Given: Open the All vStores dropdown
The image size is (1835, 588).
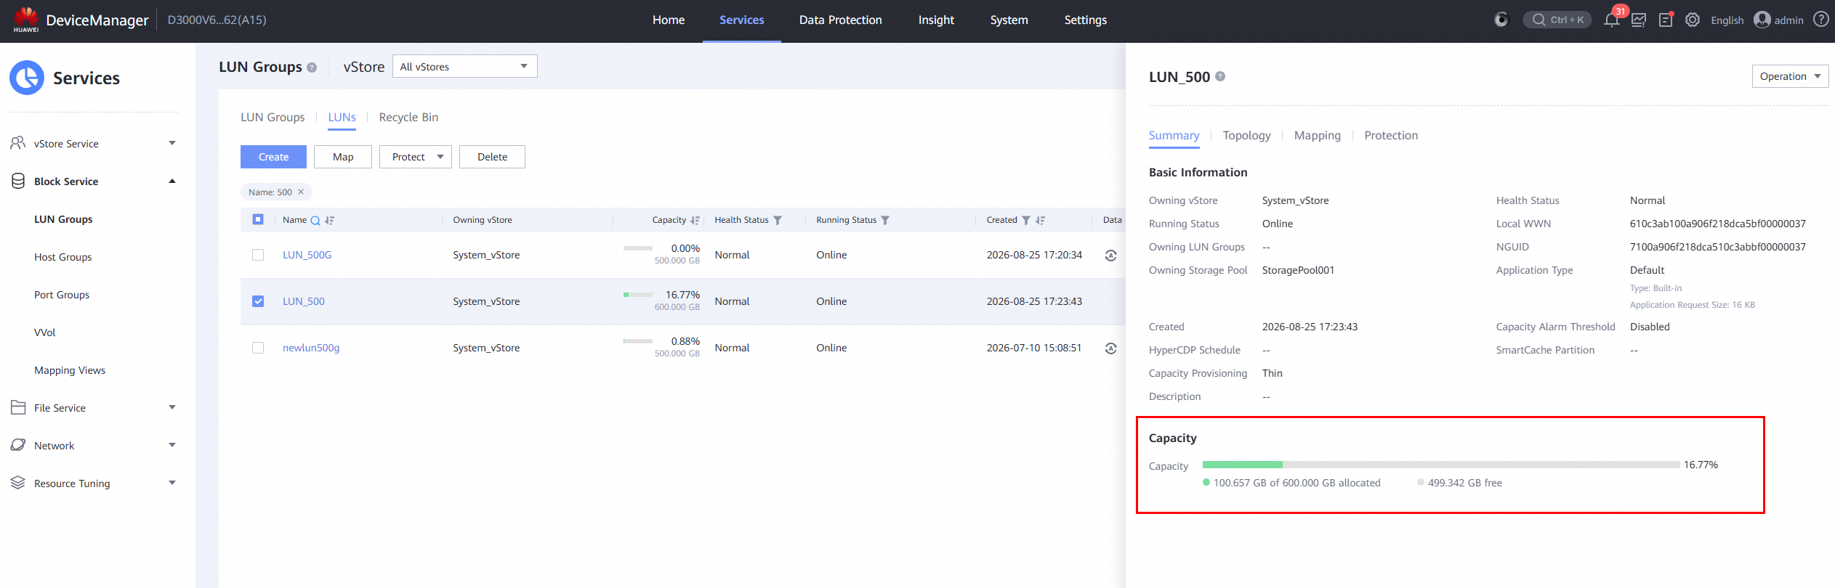Looking at the screenshot, I should (465, 67).
